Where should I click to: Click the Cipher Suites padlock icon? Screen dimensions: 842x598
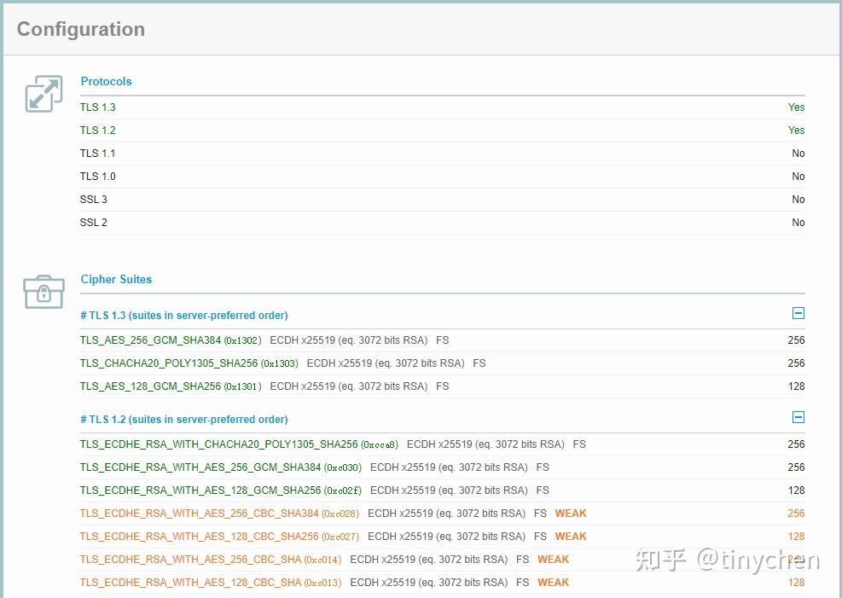tap(43, 292)
